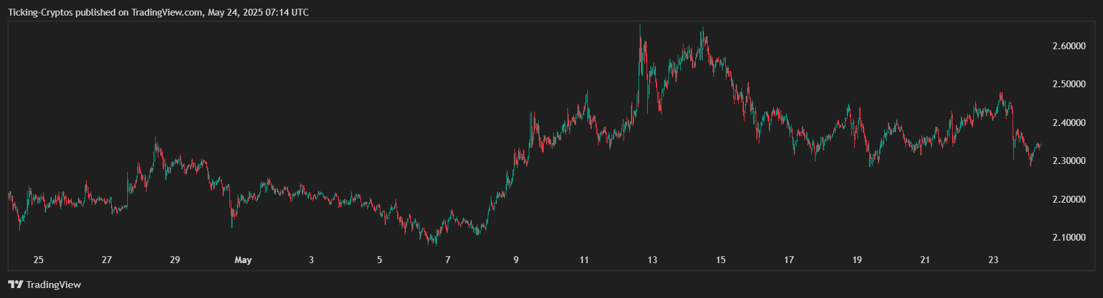Screen dimensions: 1103x298
Task: Click the 2.40000 price axis label
Action: point(1069,123)
